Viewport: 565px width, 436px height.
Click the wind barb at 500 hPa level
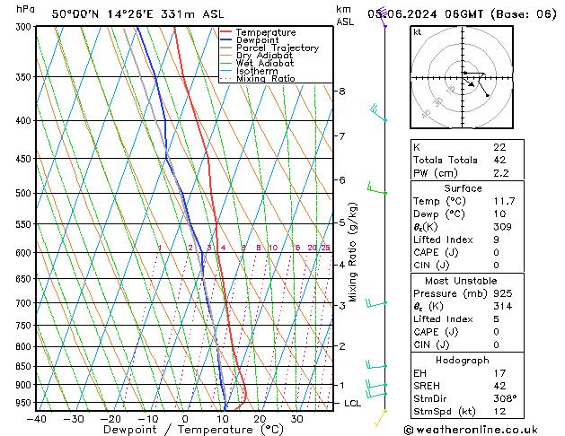tap(376, 189)
